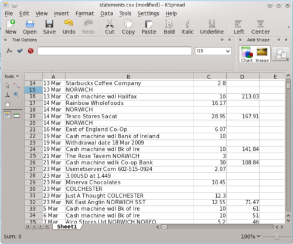Select cell Rainbow Wholefoods

click(129, 103)
